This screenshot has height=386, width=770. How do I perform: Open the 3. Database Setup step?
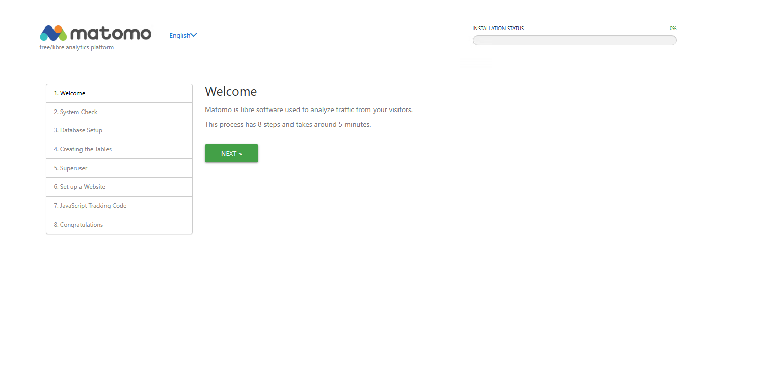coord(78,130)
